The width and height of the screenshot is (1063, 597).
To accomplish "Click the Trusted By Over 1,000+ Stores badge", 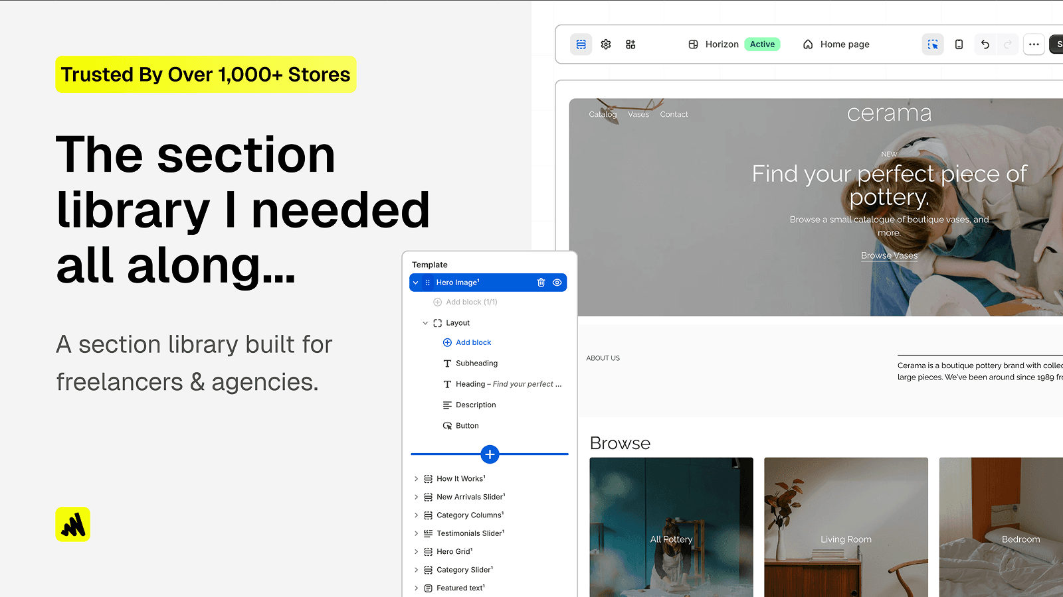I will coord(206,74).
